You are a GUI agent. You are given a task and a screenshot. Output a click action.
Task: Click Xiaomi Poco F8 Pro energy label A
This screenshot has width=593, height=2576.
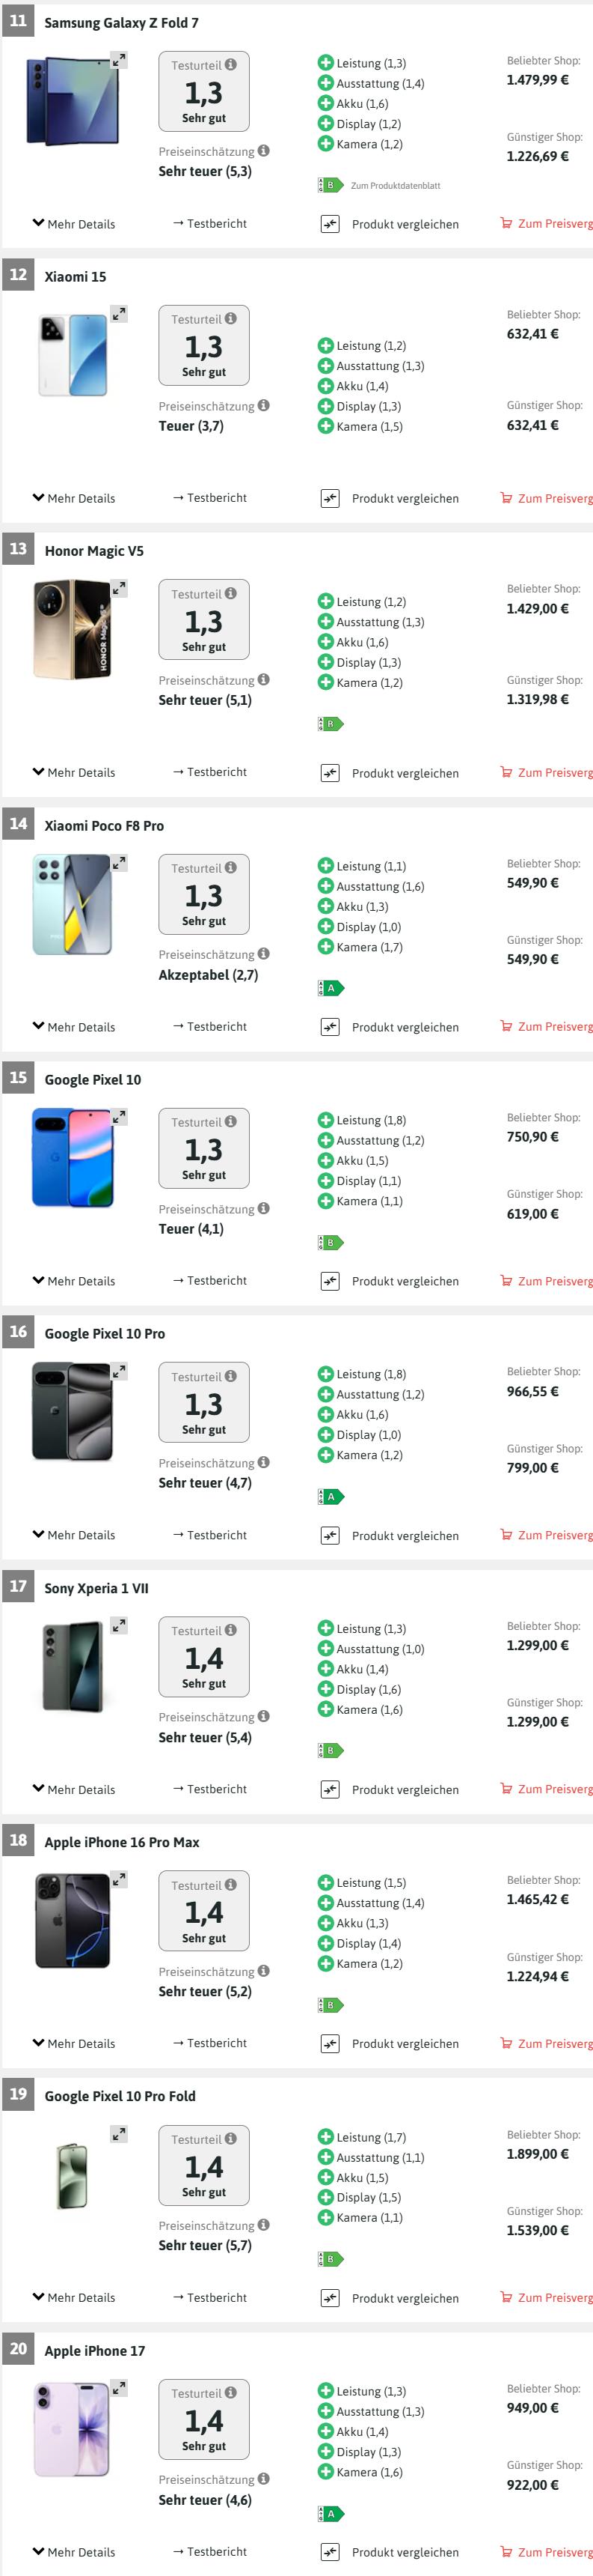(x=330, y=988)
